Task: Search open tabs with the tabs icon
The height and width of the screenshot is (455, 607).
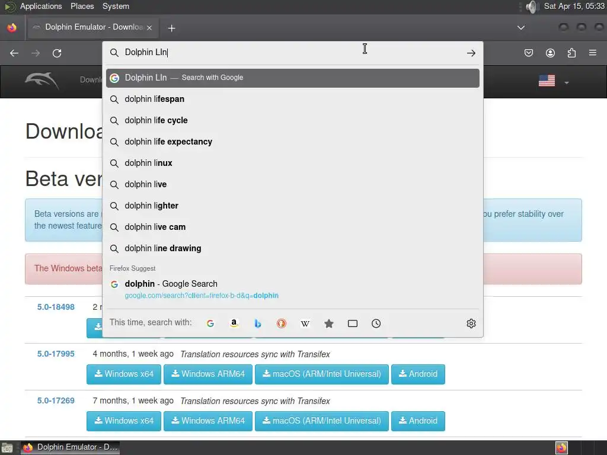Action: [x=353, y=323]
